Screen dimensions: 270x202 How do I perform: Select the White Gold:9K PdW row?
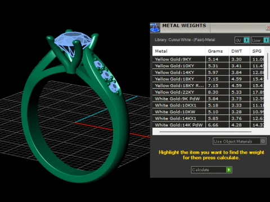click(x=208, y=99)
